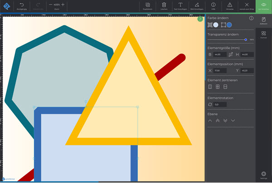This screenshot has width=272, height=183.
Task: Open the green preview button with eye icon
Action: [x=264, y=6]
